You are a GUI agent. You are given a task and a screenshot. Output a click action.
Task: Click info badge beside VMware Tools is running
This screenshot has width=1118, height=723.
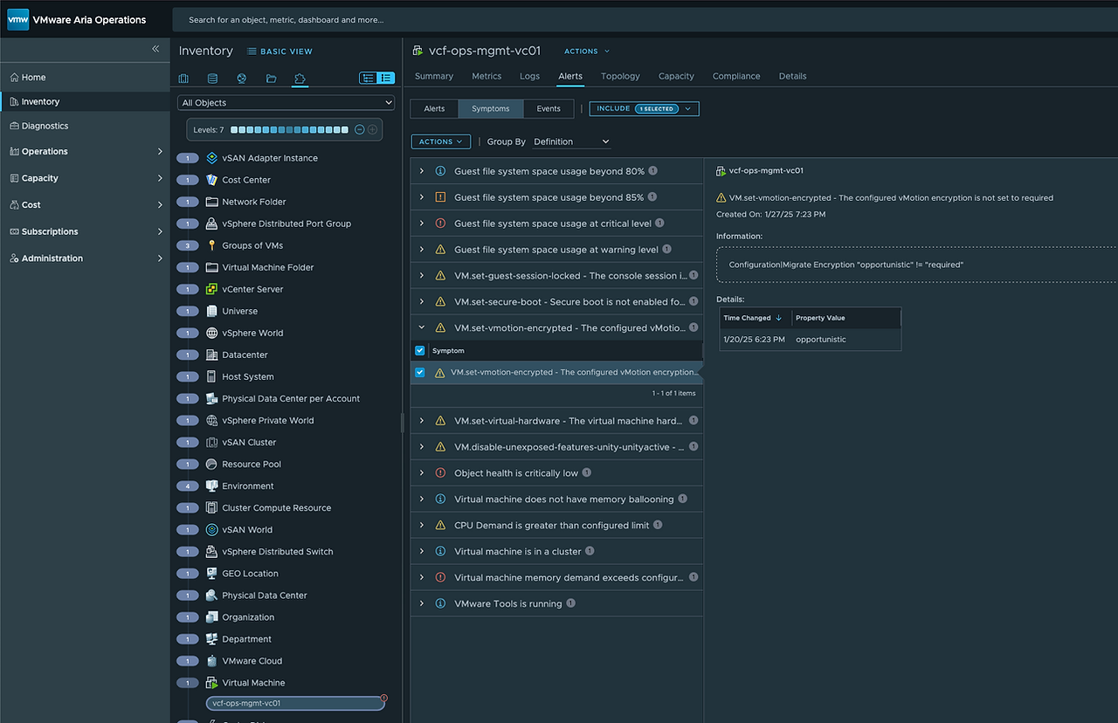[x=571, y=603]
